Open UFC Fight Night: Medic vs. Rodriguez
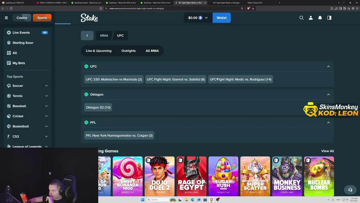Screen dimensions: 360x203 point(240,80)
